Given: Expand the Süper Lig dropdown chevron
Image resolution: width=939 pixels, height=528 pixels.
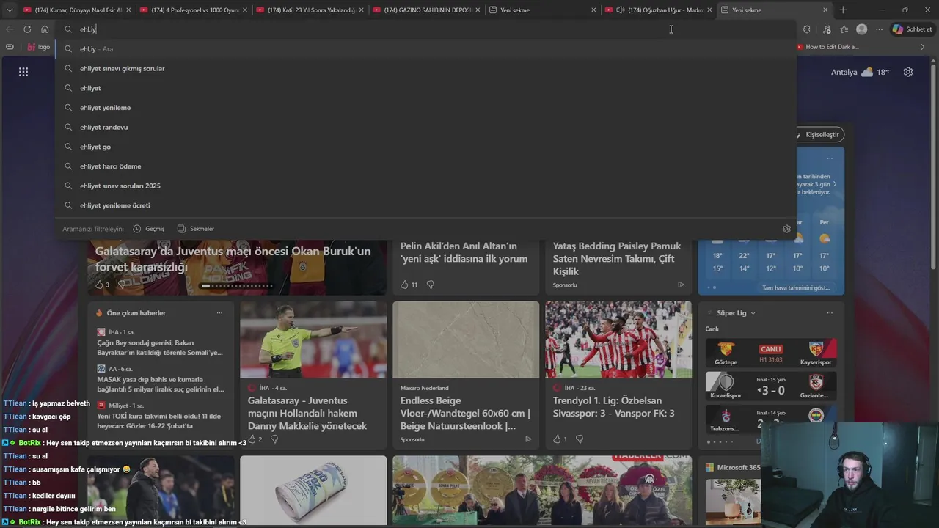Looking at the screenshot, I should [x=753, y=313].
